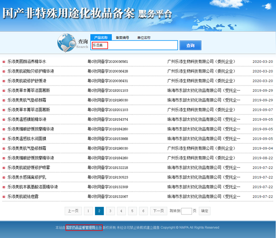
Task: Open product 乐添美肌能贻贝修护精华液
Action: 31,71
